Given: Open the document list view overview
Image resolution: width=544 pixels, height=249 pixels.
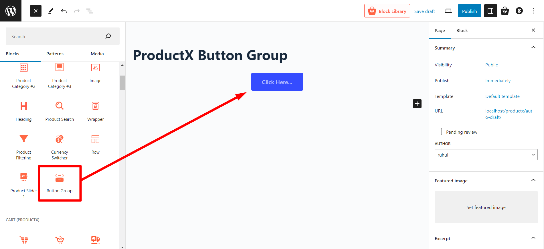Looking at the screenshot, I should [x=90, y=11].
